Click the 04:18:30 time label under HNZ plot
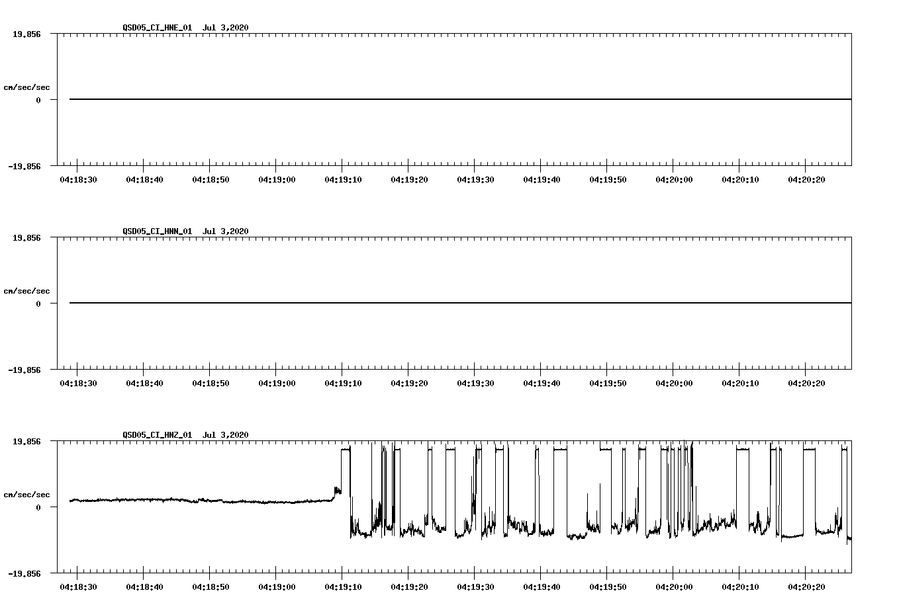Screen dimensions: 899x611 click(78, 587)
